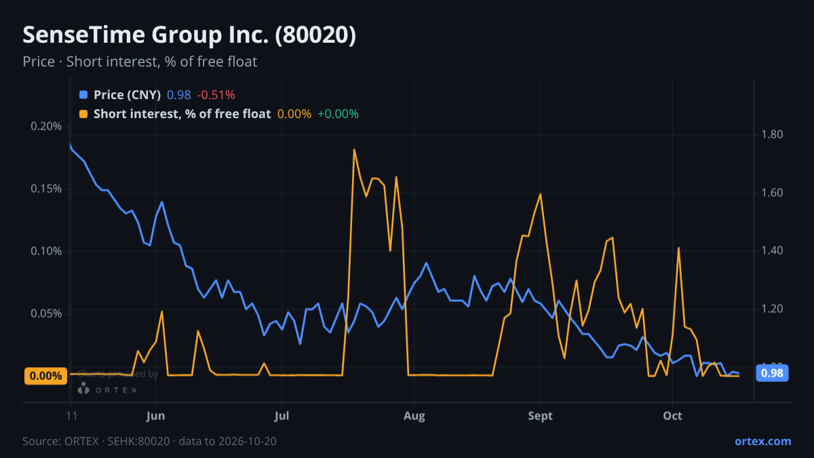Click the subtitle Price · Short interest, % of free float
Screen dimensions: 814x458
coord(140,62)
